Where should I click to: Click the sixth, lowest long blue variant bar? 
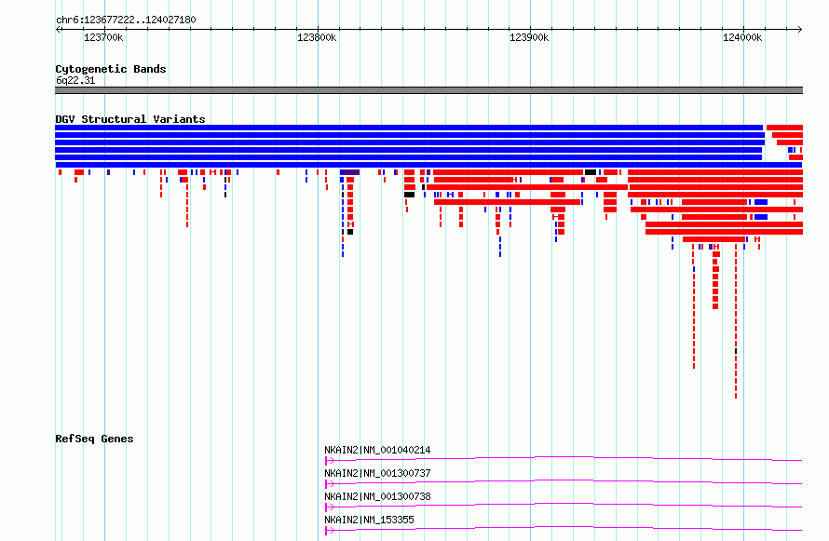(x=428, y=165)
